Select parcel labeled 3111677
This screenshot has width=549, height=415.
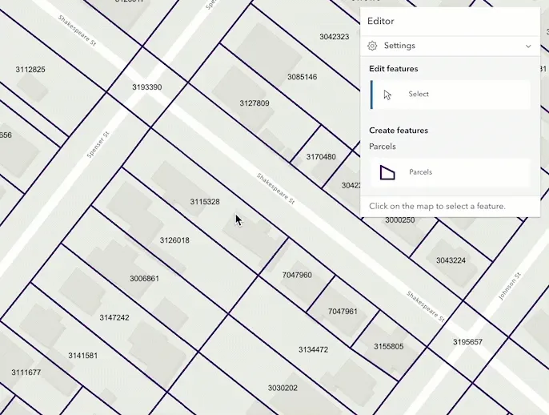(x=26, y=373)
